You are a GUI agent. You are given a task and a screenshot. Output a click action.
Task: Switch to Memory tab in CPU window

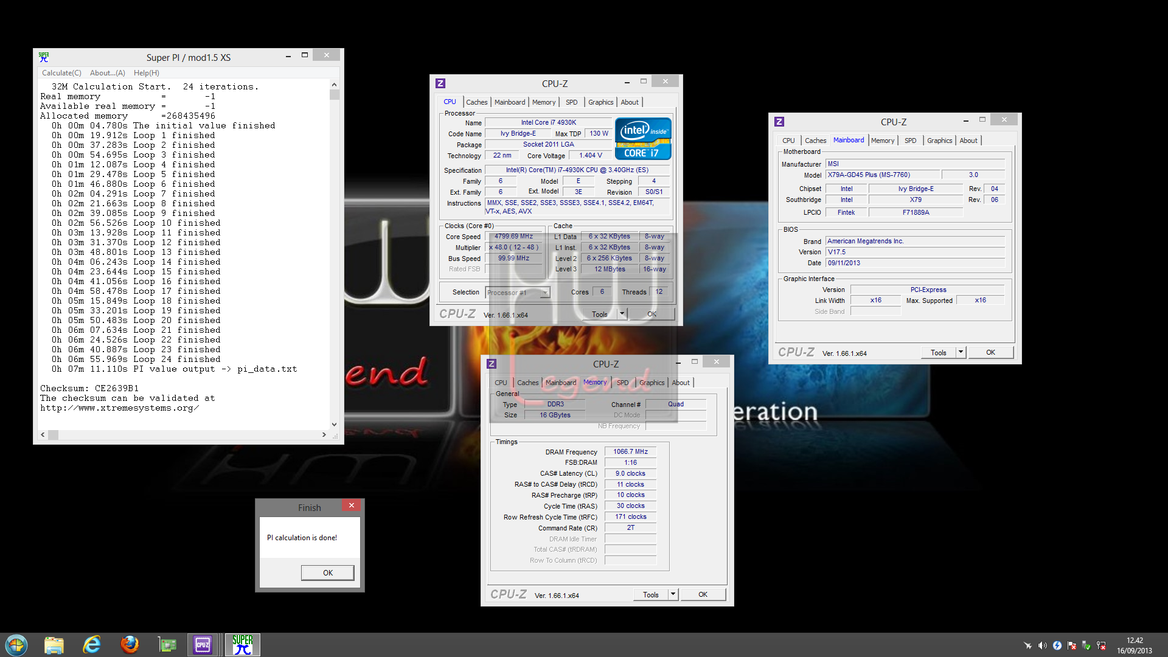tap(544, 102)
